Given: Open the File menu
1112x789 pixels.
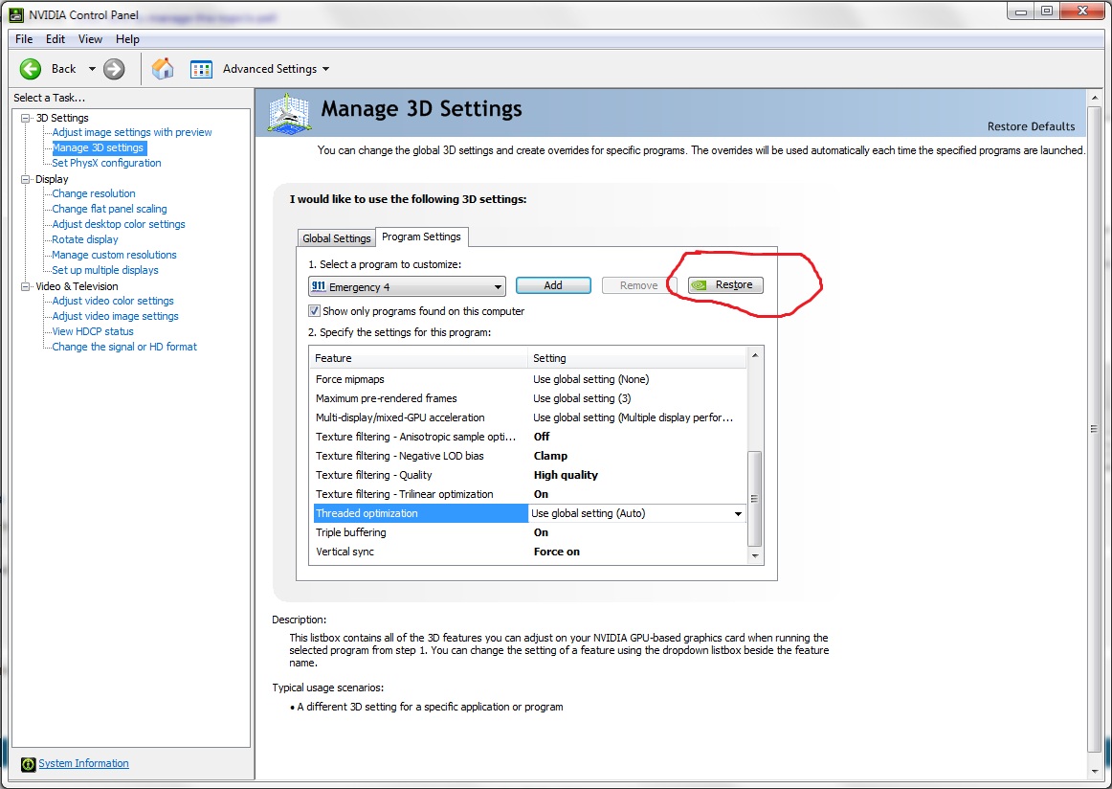Looking at the screenshot, I should pyautogui.click(x=24, y=39).
